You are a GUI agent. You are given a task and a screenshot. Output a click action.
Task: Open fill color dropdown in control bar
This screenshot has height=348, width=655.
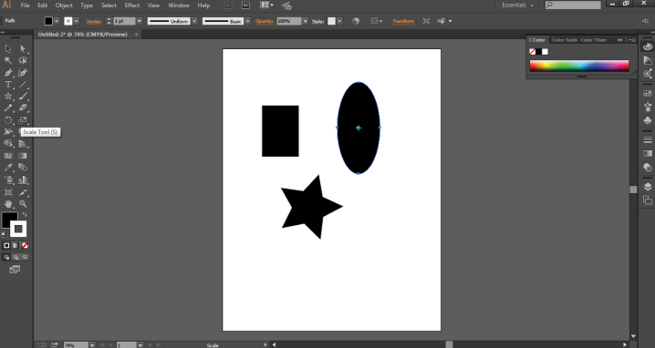(57, 21)
